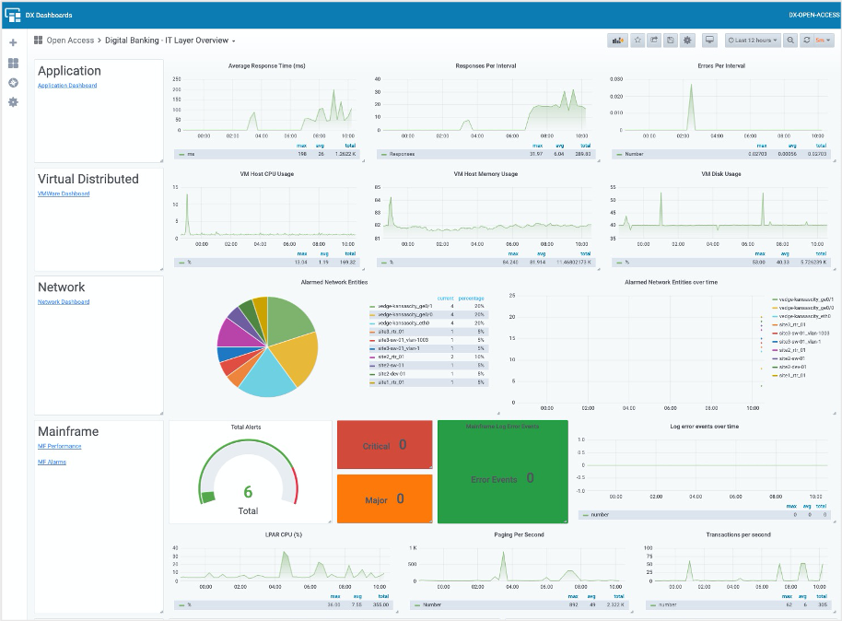
Task: Select the dashboards grid icon in the sidebar
Action: pyautogui.click(x=13, y=63)
